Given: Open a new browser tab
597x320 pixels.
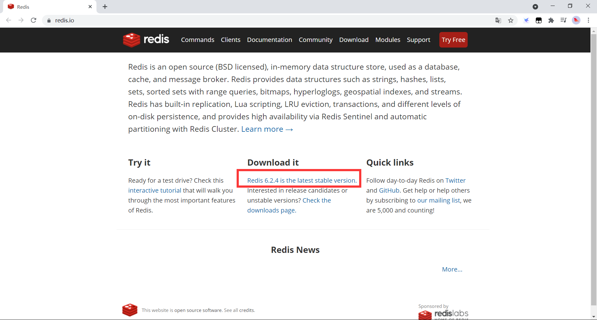Looking at the screenshot, I should [x=105, y=7].
